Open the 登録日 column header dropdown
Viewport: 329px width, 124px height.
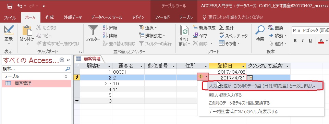coord(243,66)
